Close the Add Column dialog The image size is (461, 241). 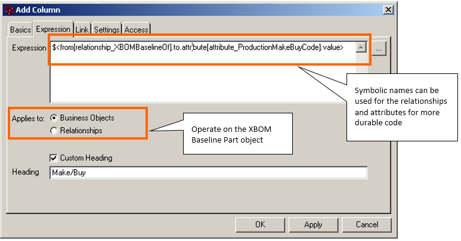(388, 10)
